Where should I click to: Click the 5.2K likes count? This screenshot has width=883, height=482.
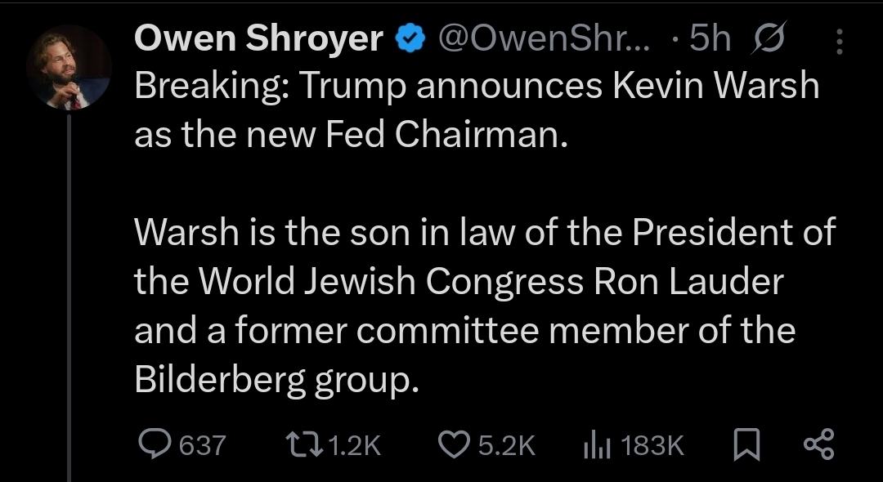(x=507, y=445)
